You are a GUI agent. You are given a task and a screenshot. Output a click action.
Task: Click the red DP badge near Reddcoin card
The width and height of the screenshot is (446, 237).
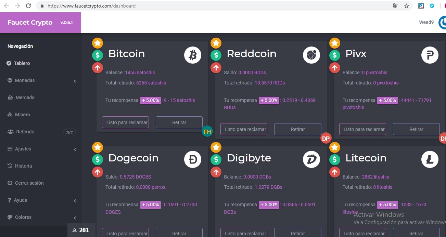tap(326, 139)
